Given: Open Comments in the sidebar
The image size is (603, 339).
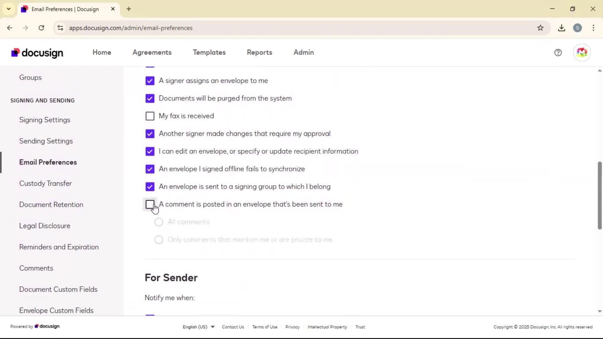Looking at the screenshot, I should coord(36,268).
